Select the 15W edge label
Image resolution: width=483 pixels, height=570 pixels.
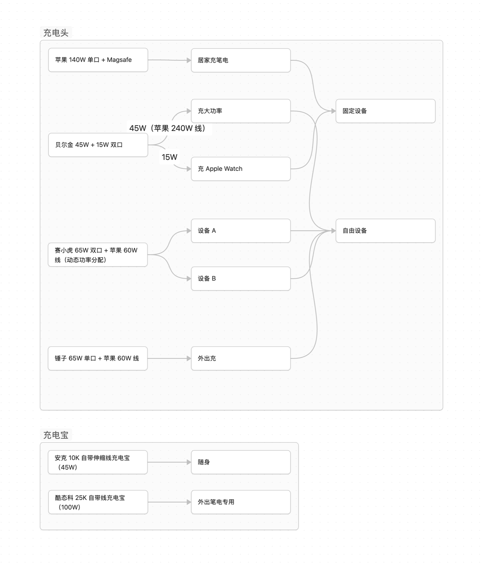(169, 157)
